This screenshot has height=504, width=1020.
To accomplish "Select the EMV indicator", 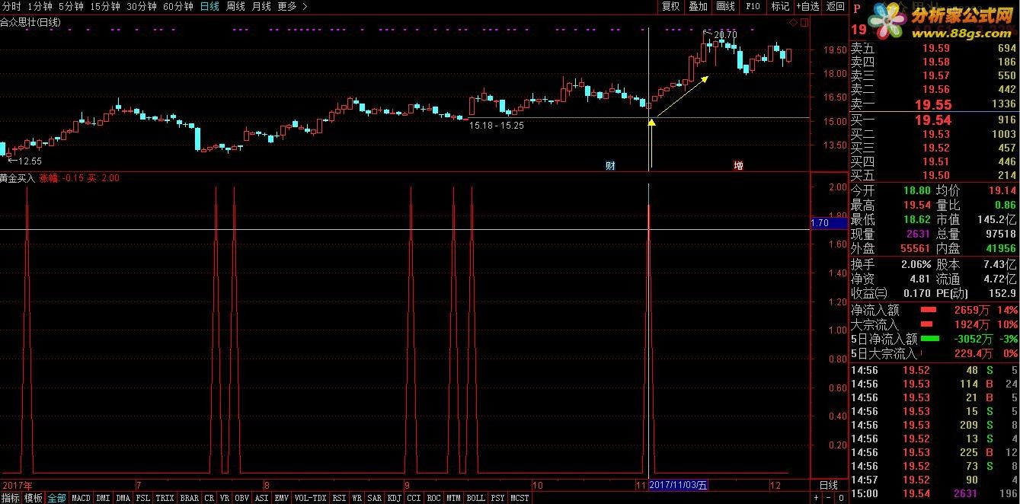I will coord(281,498).
